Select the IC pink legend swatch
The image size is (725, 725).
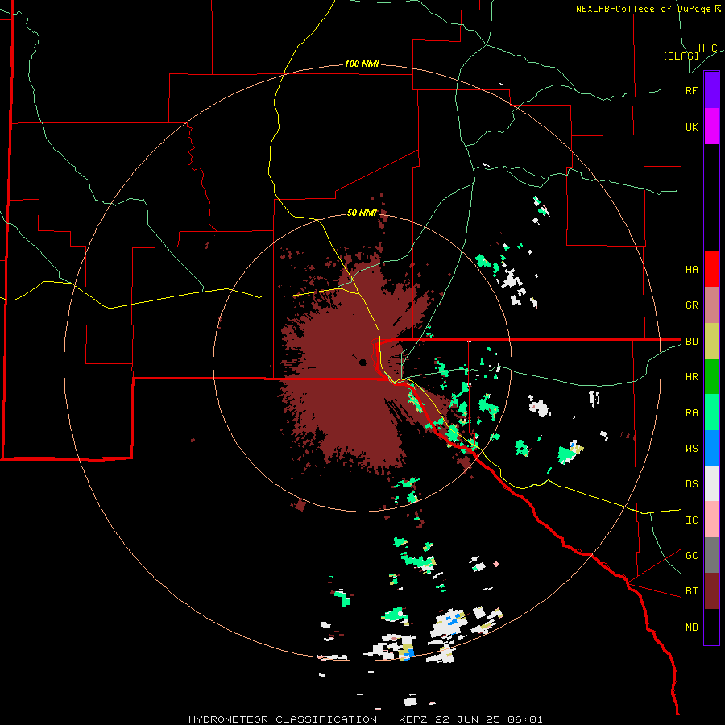tap(711, 520)
